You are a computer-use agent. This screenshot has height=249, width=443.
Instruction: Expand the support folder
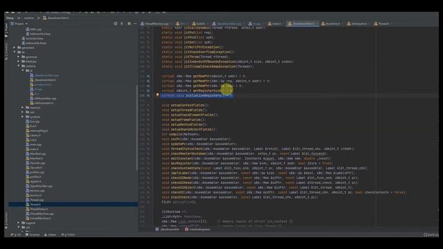(19, 223)
